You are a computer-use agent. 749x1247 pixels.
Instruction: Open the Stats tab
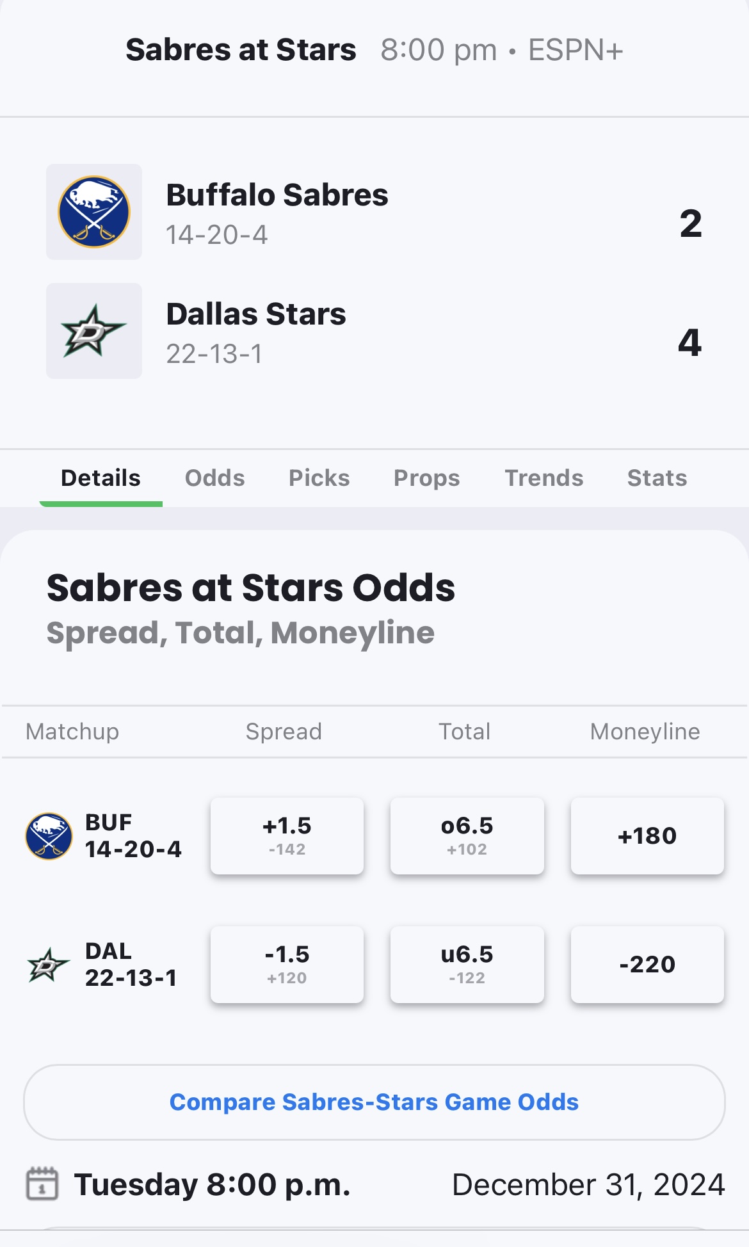657,478
